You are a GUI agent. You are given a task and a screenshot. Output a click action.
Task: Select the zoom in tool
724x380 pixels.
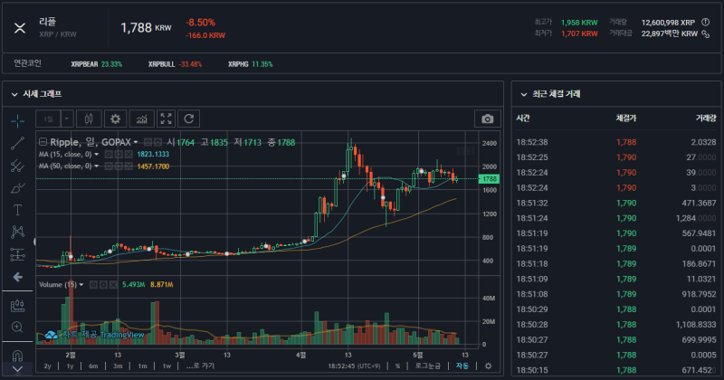coord(17,327)
